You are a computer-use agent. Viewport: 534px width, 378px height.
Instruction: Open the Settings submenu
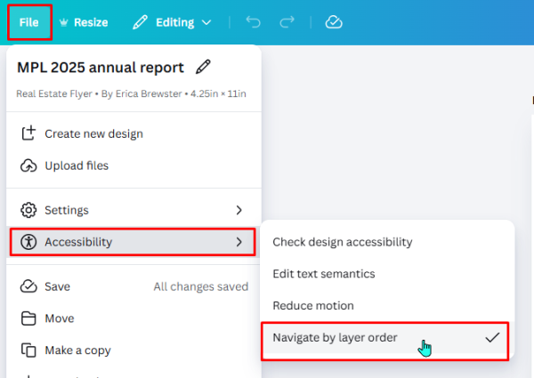[133, 210]
